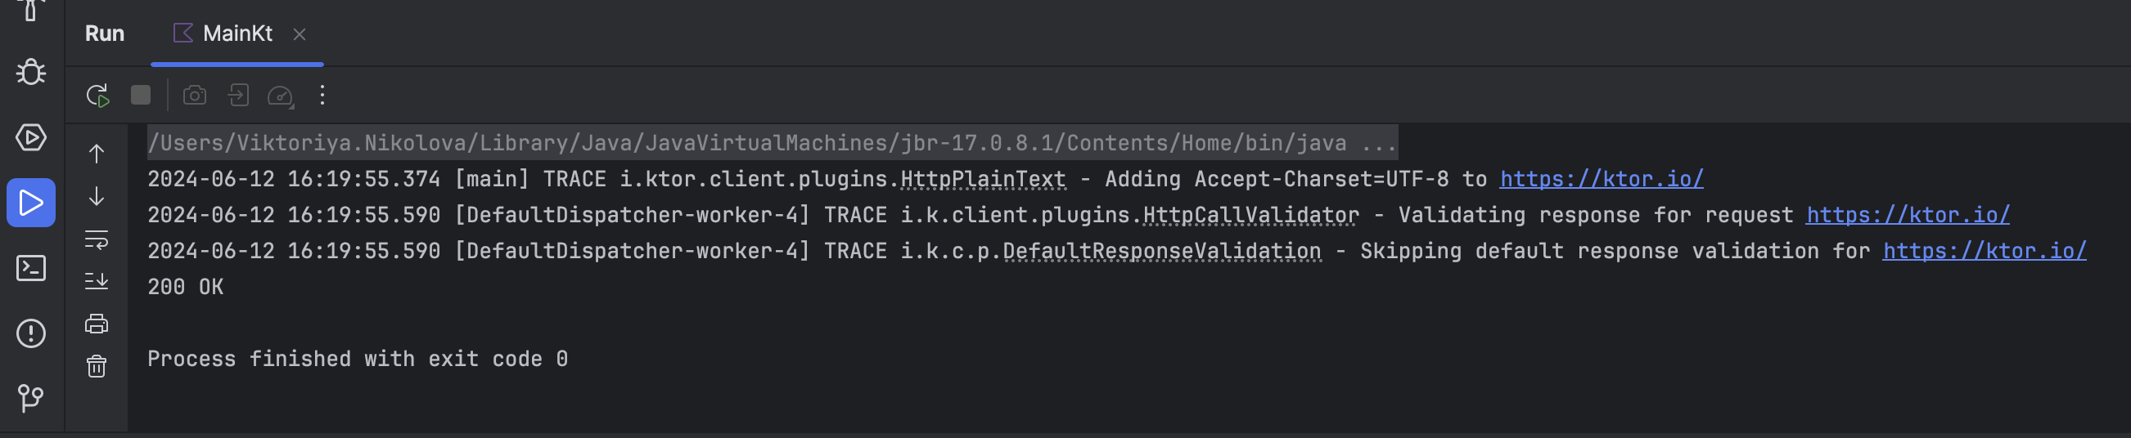Open the Problems tool window

[31, 334]
